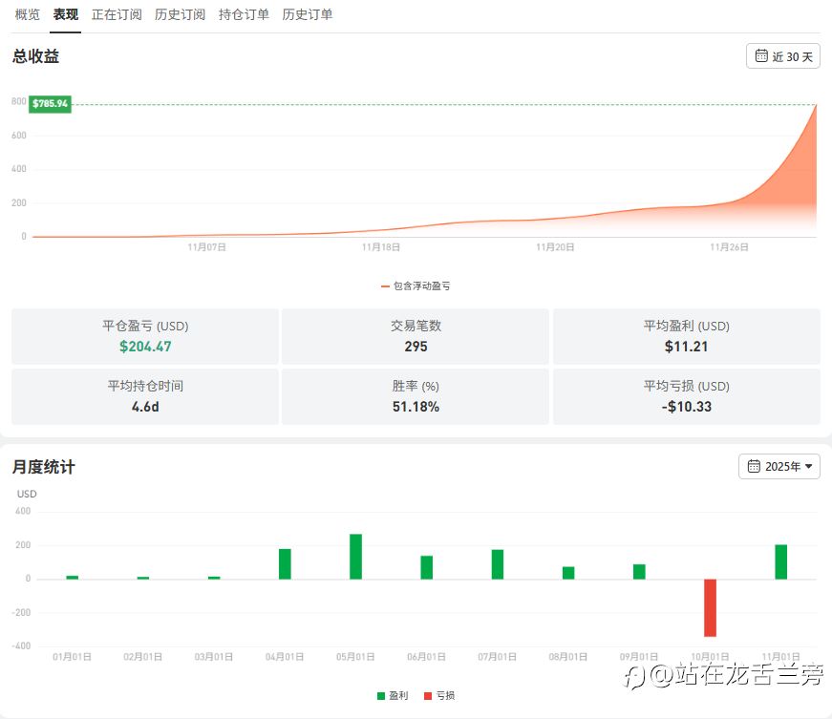This screenshot has width=832, height=719.
Task: Open the 持仓订单 tab
Action: (x=244, y=15)
